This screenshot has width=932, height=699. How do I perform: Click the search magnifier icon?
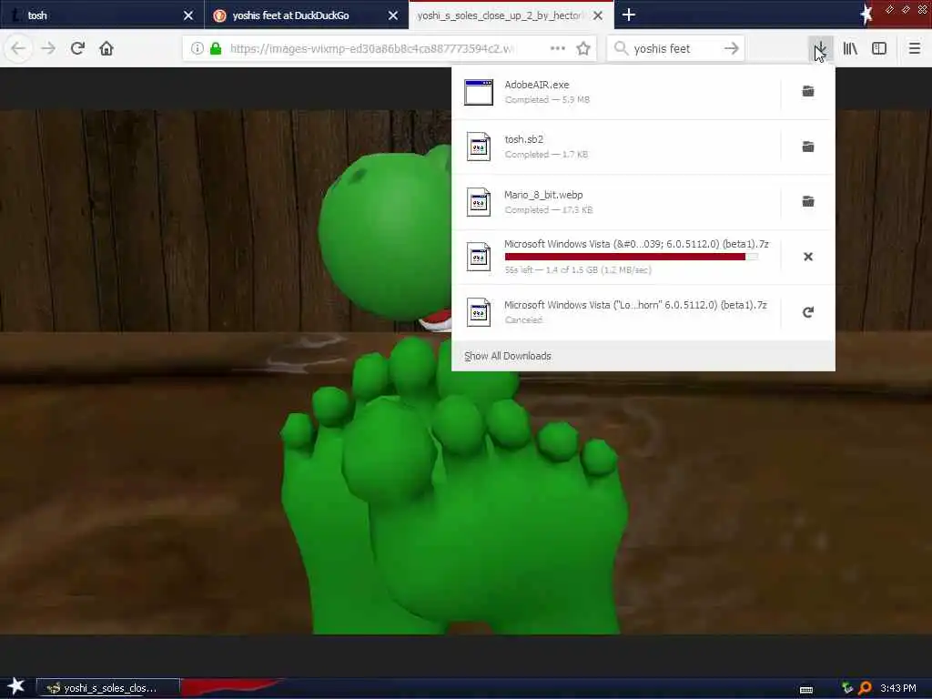point(621,49)
